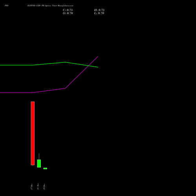Viewport: 196px width, 196px height.
Task: Click the large red candlestick
Action: (x=33, y=133)
